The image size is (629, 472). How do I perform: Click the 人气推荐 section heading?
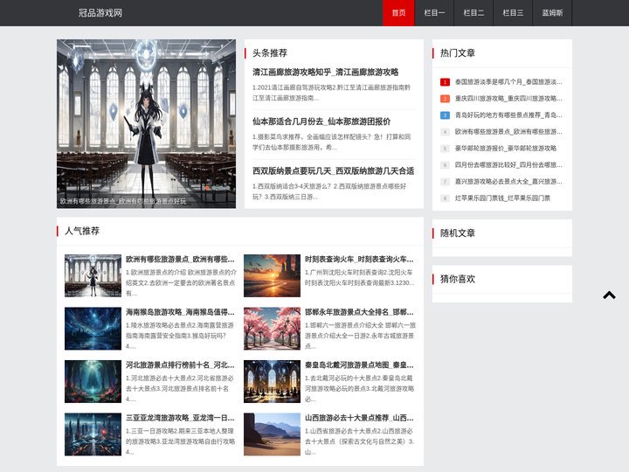[82, 231]
